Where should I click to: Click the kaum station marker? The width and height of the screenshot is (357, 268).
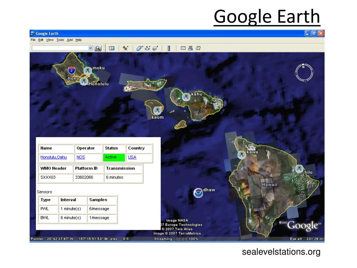pyautogui.click(x=157, y=111)
